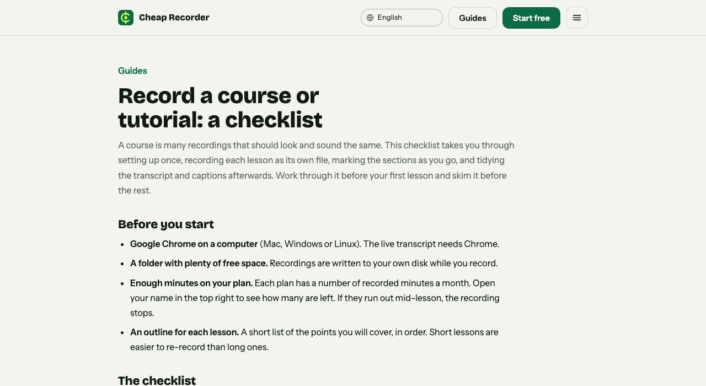Open Guides in the header
This screenshot has width=706, height=386.
(473, 18)
